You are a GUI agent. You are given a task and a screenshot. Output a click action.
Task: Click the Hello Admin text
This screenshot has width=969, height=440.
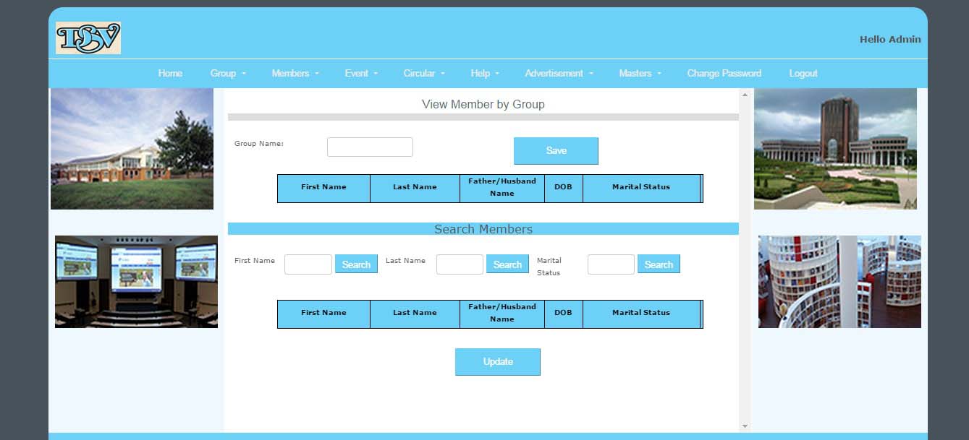coord(890,40)
